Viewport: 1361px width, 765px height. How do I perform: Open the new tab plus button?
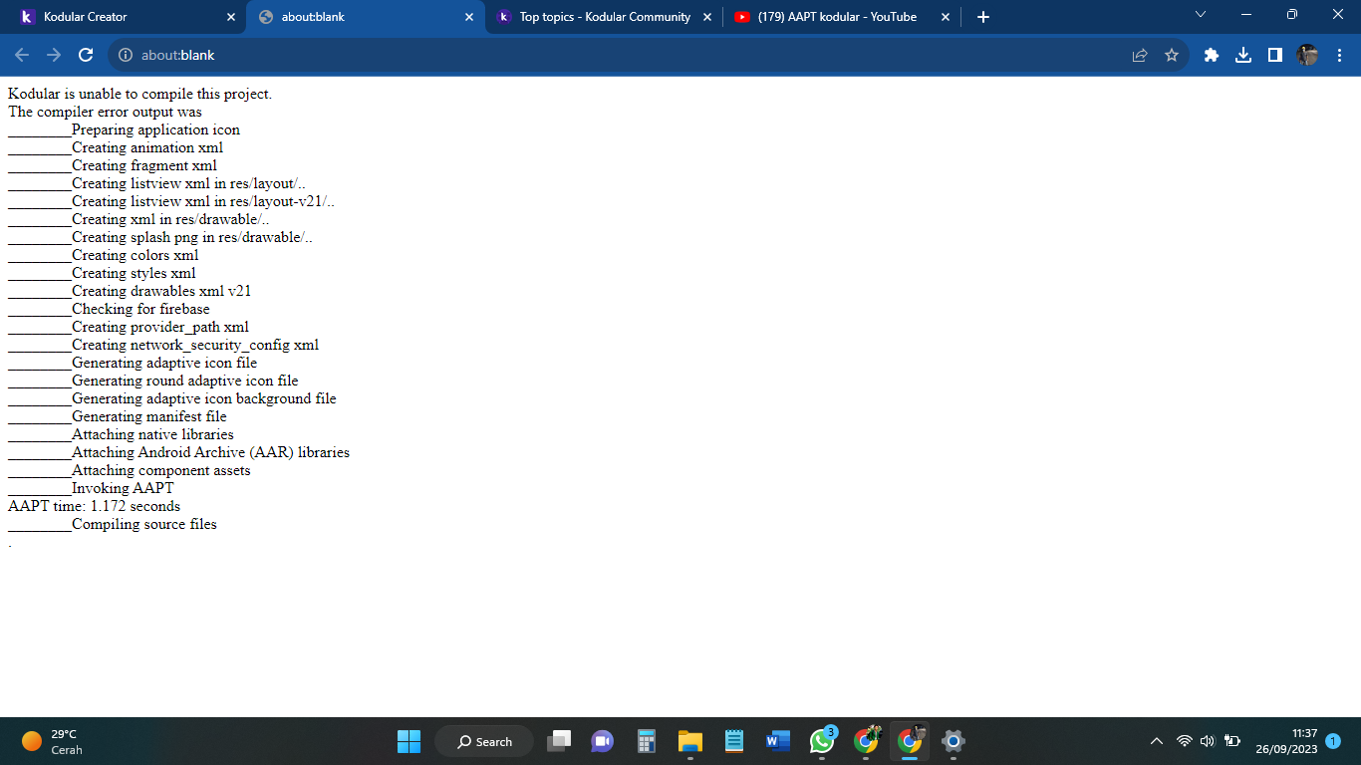(981, 16)
